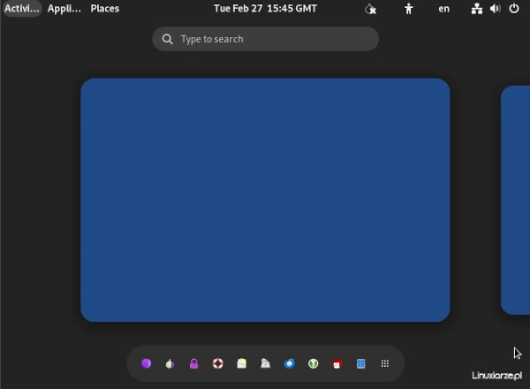Open the Places menu
This screenshot has width=530, height=389.
click(x=105, y=9)
